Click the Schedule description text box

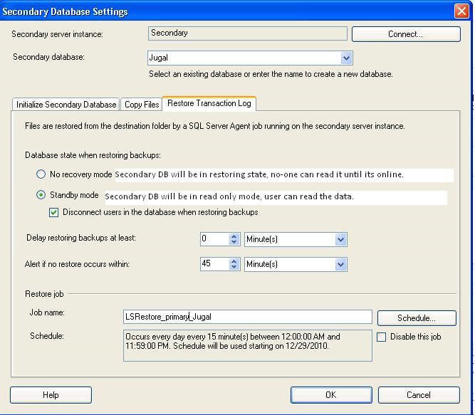[248, 346]
